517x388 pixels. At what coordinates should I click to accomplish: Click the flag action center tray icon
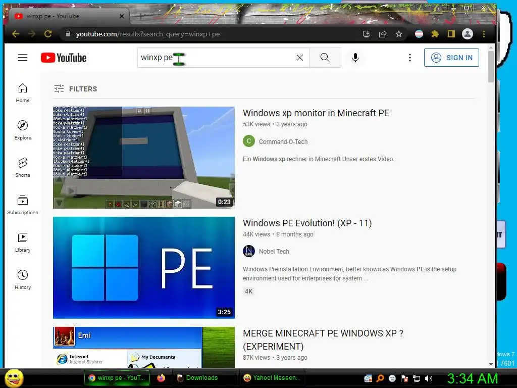tap(404, 378)
